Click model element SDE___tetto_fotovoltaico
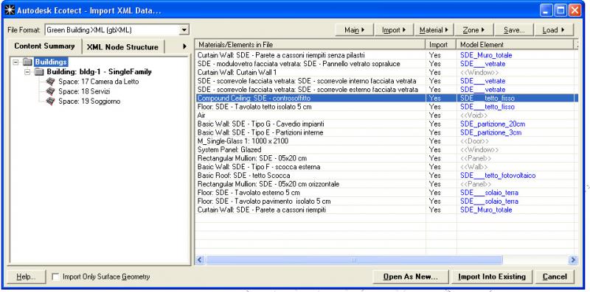This screenshot has width=590, height=292. click(x=498, y=175)
